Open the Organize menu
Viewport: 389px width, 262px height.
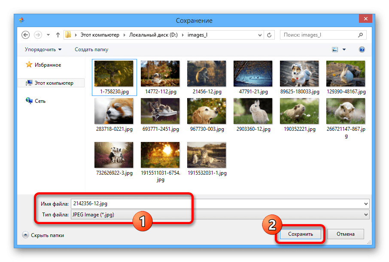(43, 49)
